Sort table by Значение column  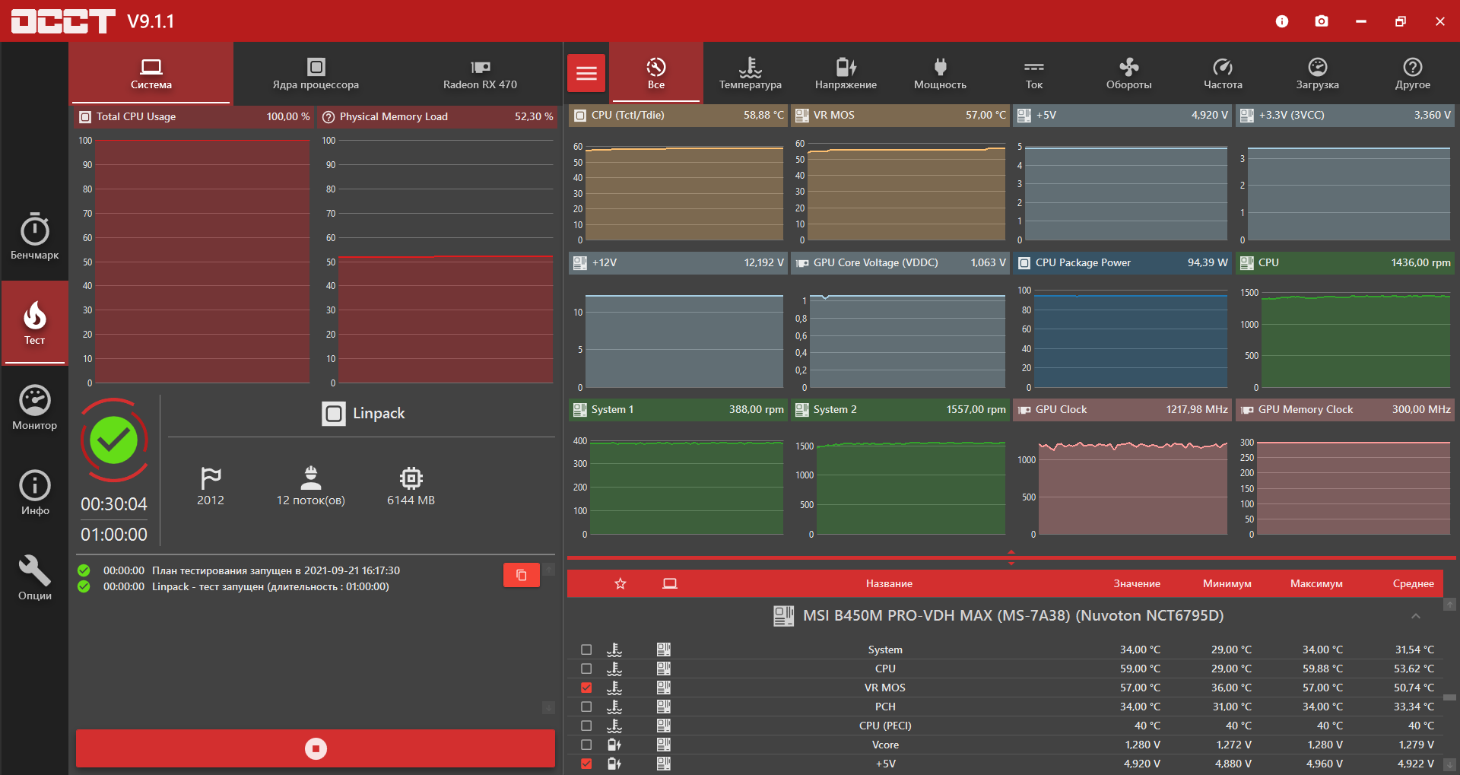tap(1137, 583)
